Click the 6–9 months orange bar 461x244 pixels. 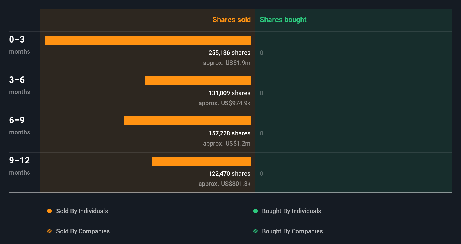click(187, 121)
